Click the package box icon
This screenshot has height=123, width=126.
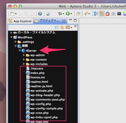point(68,27)
